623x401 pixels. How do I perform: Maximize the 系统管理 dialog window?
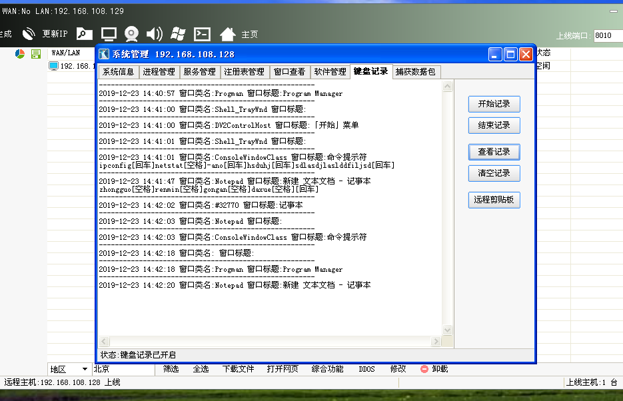point(510,55)
